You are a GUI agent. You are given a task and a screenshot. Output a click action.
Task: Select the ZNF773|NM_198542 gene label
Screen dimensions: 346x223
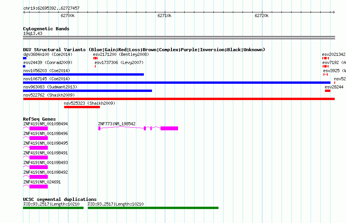117,124
